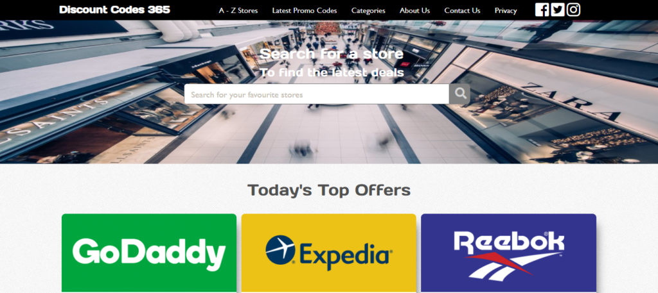View the Privacy page

[506, 10]
